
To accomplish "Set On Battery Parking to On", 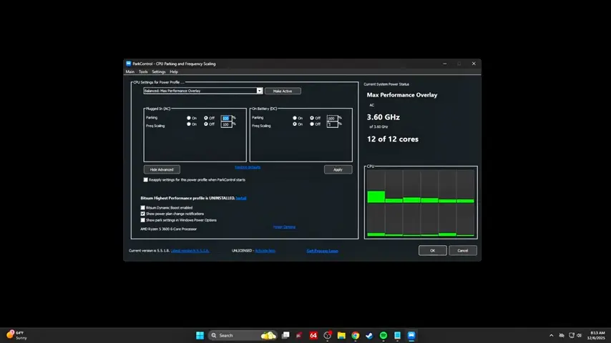I will (x=295, y=118).
